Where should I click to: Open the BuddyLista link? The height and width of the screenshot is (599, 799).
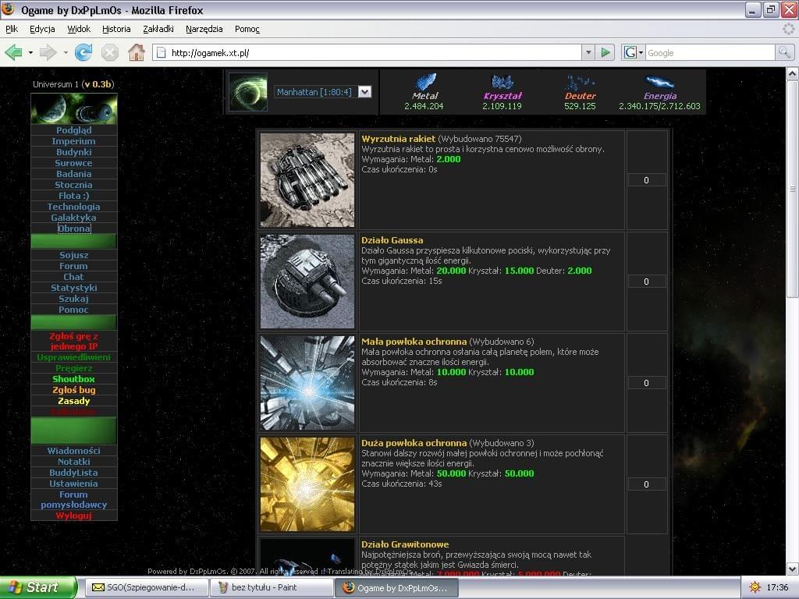[74, 473]
